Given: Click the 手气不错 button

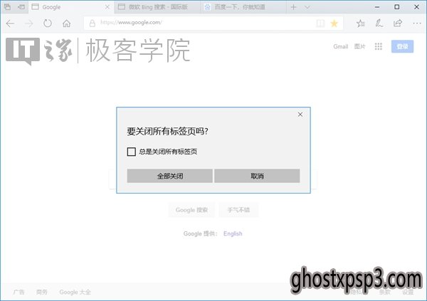Looking at the screenshot, I should coord(238,210).
